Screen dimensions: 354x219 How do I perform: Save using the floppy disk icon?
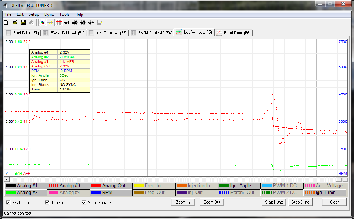[x=23, y=22]
